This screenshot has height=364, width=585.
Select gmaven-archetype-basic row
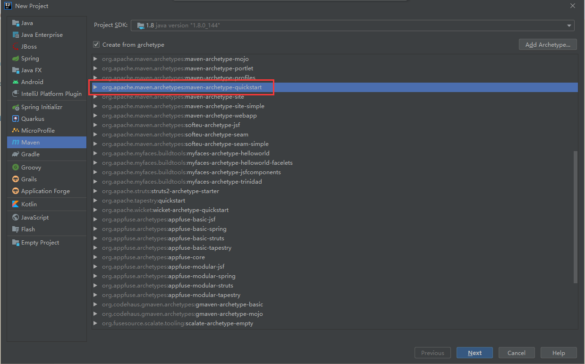click(335, 305)
